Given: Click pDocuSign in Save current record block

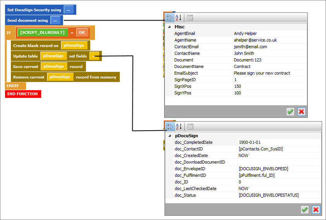Looking at the screenshot, I should click(54, 67).
